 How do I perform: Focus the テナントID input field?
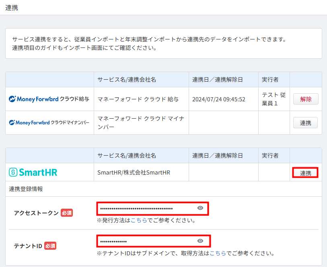(x=154, y=241)
